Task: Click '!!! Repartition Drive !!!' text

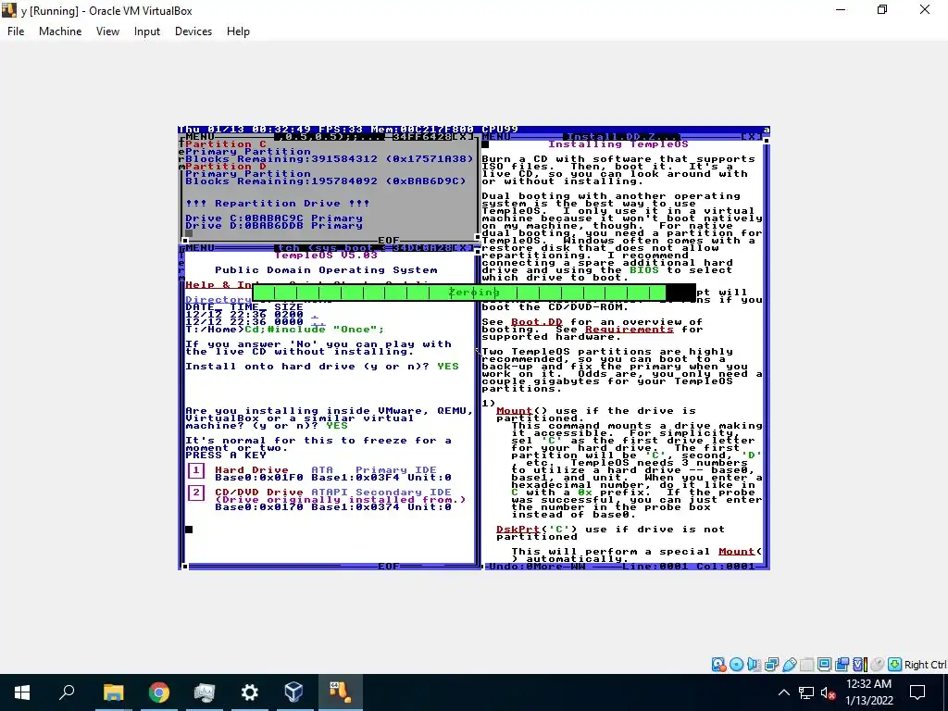Action: click(x=278, y=204)
